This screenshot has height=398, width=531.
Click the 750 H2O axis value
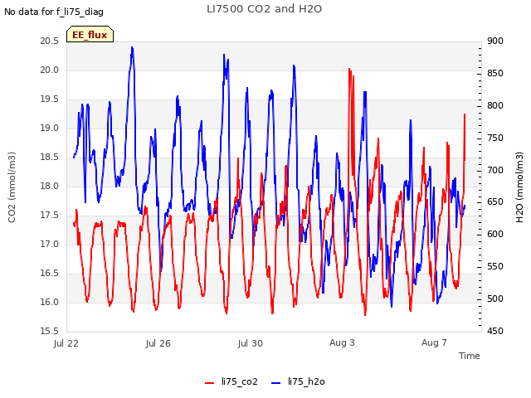[x=495, y=138]
